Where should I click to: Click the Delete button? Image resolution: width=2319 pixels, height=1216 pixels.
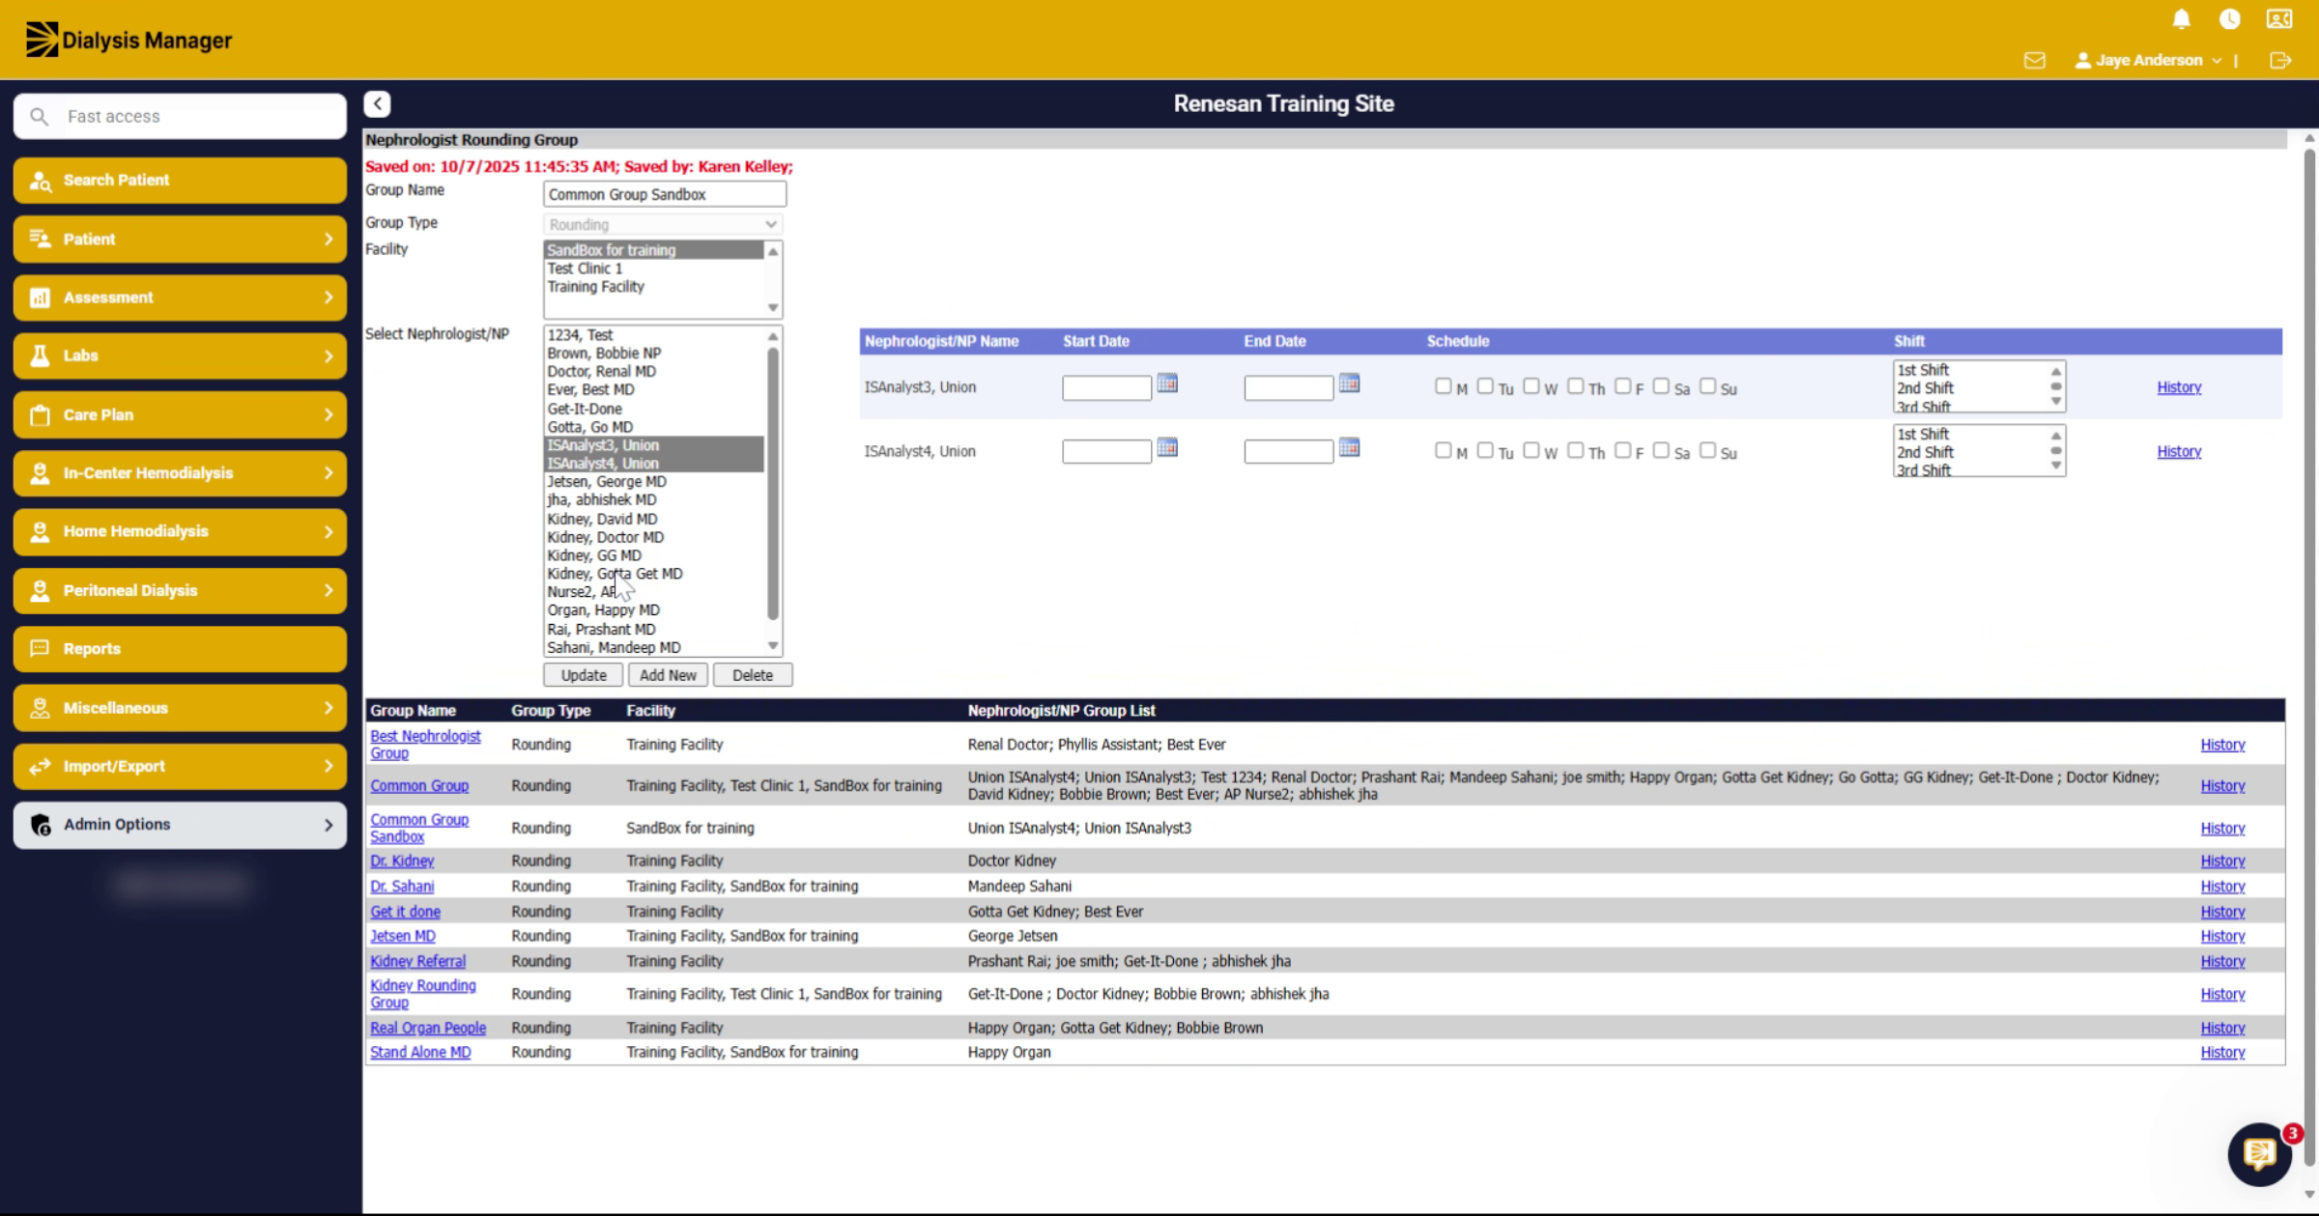tap(752, 675)
